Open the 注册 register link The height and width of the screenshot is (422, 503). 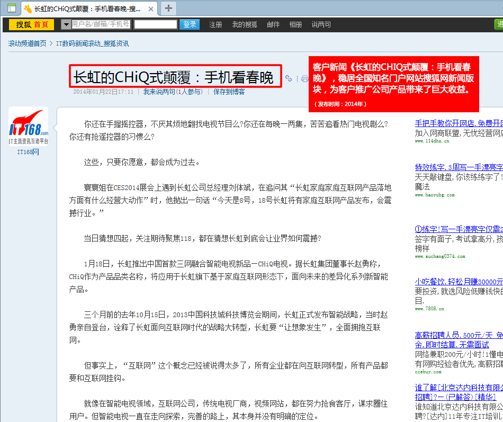coord(215,24)
